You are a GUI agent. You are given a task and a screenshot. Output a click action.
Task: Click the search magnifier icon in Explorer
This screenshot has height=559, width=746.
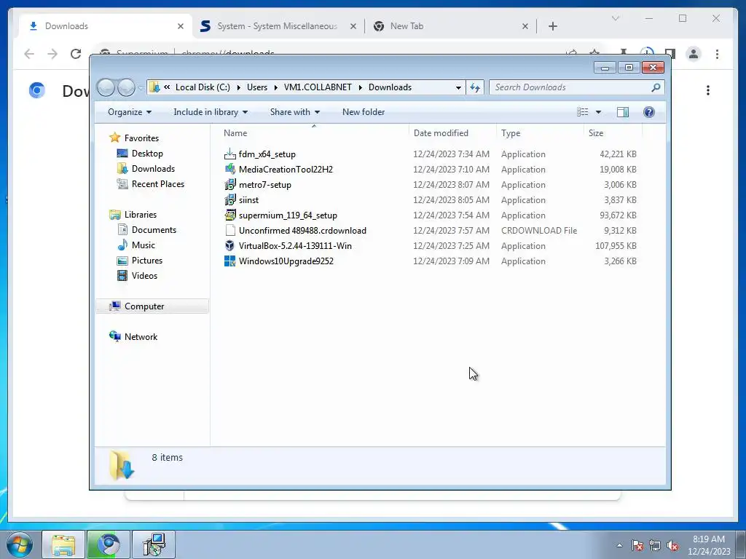pyautogui.click(x=656, y=87)
